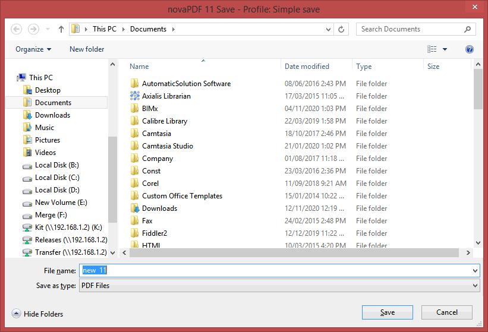This screenshot has width=488, height=332.
Task: Select Releases network drive
Action: 71,240
